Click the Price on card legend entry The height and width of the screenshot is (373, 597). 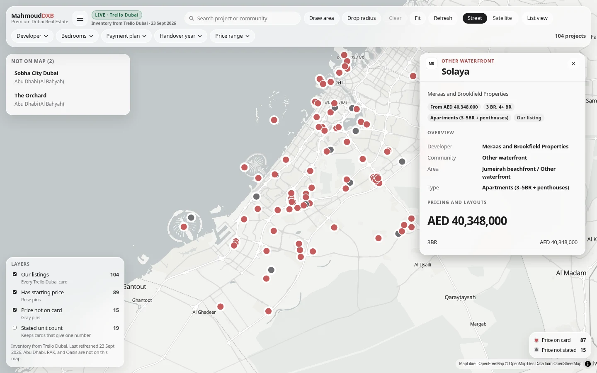point(560,340)
